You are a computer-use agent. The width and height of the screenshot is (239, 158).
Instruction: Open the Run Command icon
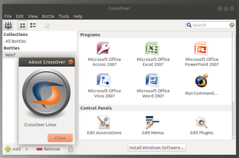[x=202, y=84]
